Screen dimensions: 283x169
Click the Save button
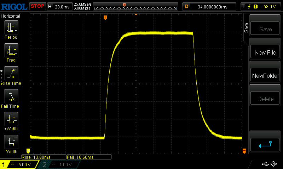[265, 29]
